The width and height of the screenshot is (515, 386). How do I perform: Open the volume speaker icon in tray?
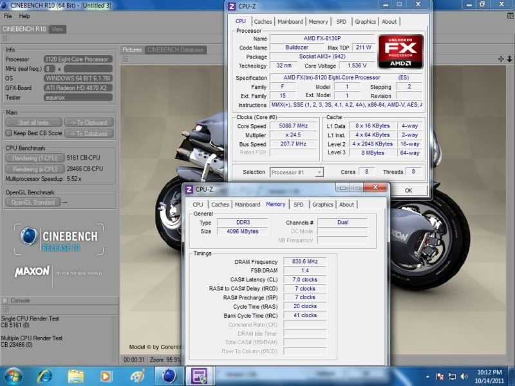pyautogui.click(x=464, y=376)
